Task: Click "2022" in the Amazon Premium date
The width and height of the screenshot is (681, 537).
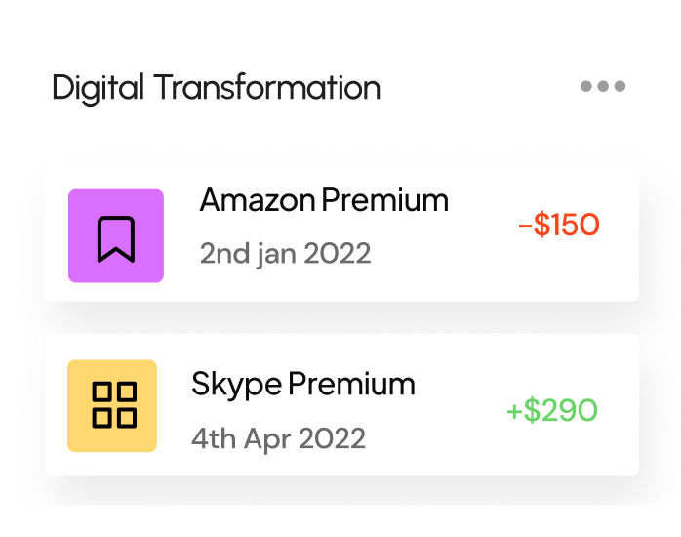Action: click(338, 254)
